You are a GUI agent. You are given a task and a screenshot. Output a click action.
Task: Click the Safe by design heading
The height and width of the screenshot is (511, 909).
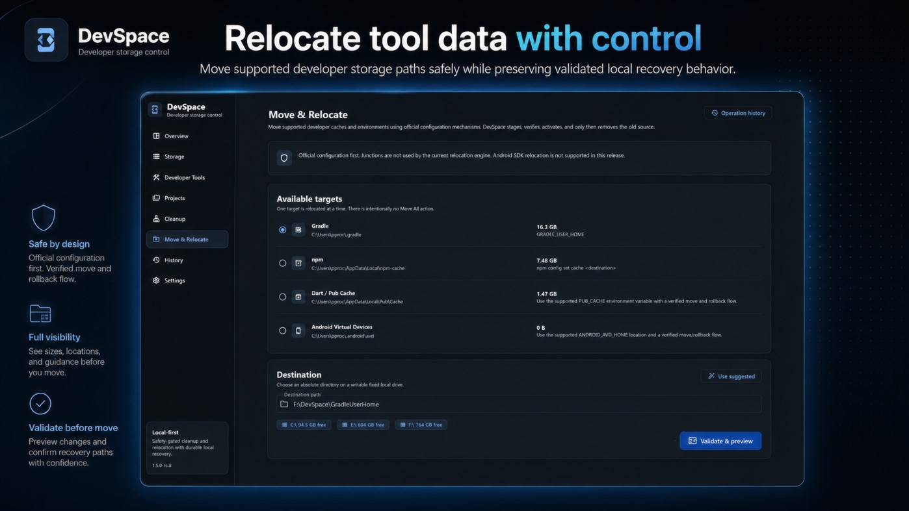(x=59, y=244)
